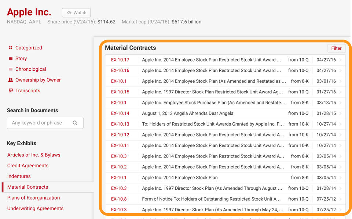Select Material Contracts in Key Exhibits
This screenshot has height=219, width=352.
(27, 187)
